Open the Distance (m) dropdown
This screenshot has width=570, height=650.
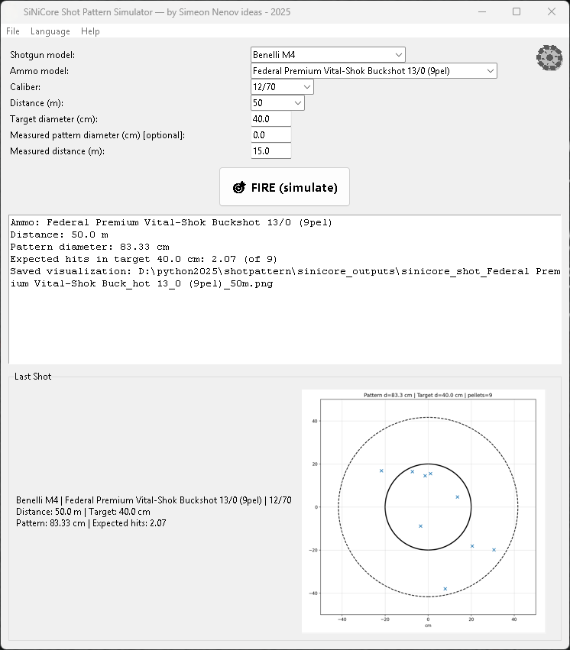(x=277, y=103)
